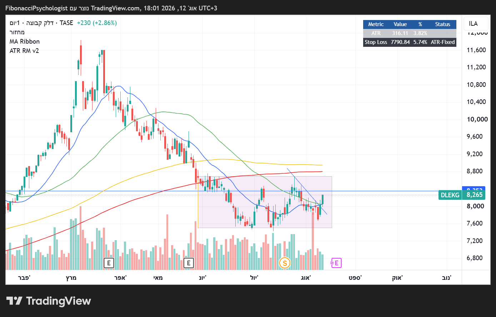Click the 8,265 current price label
This screenshot has height=317, width=496.
tap(475, 195)
